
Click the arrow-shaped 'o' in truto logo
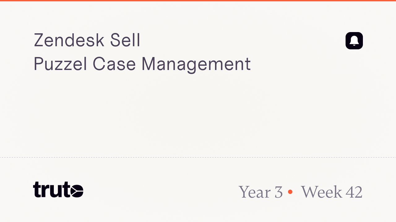(x=77, y=191)
